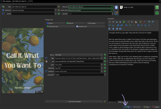Image resolution: width=161 pixels, height=109 pixels.
Task: Toggle Strikethrough formatting
Action: tap(149, 25)
